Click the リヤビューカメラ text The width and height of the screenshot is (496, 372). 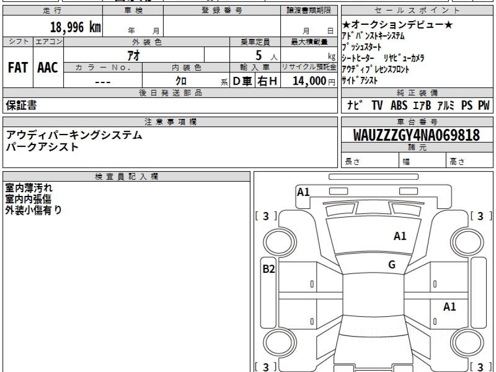tap(404, 58)
